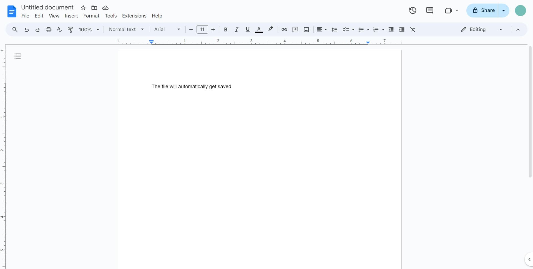Clear formatting with the toolbar icon
533x269 pixels.
pyautogui.click(x=413, y=29)
